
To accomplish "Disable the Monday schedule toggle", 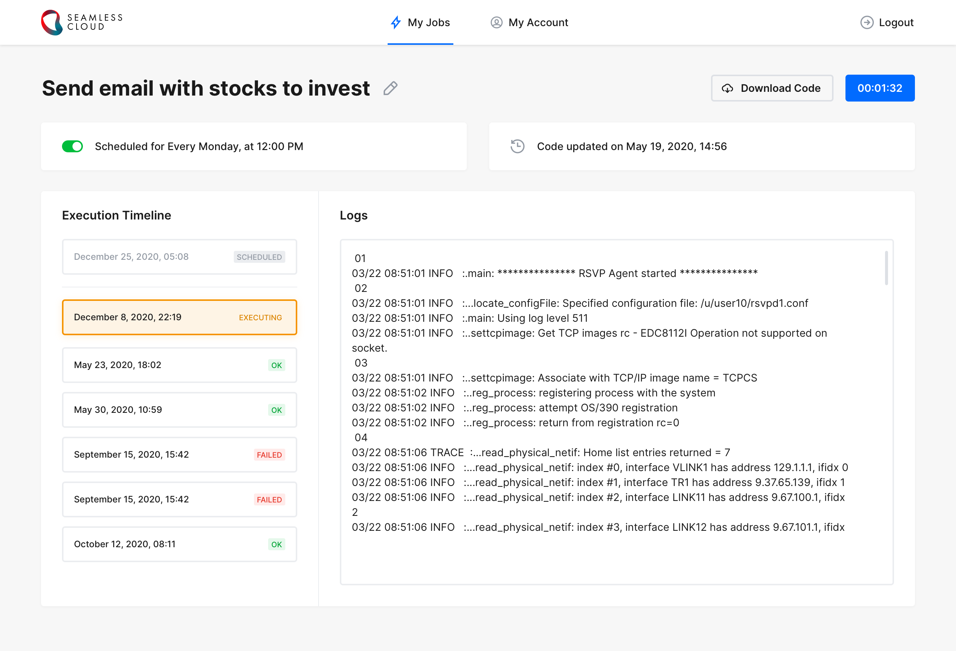I will coord(72,146).
